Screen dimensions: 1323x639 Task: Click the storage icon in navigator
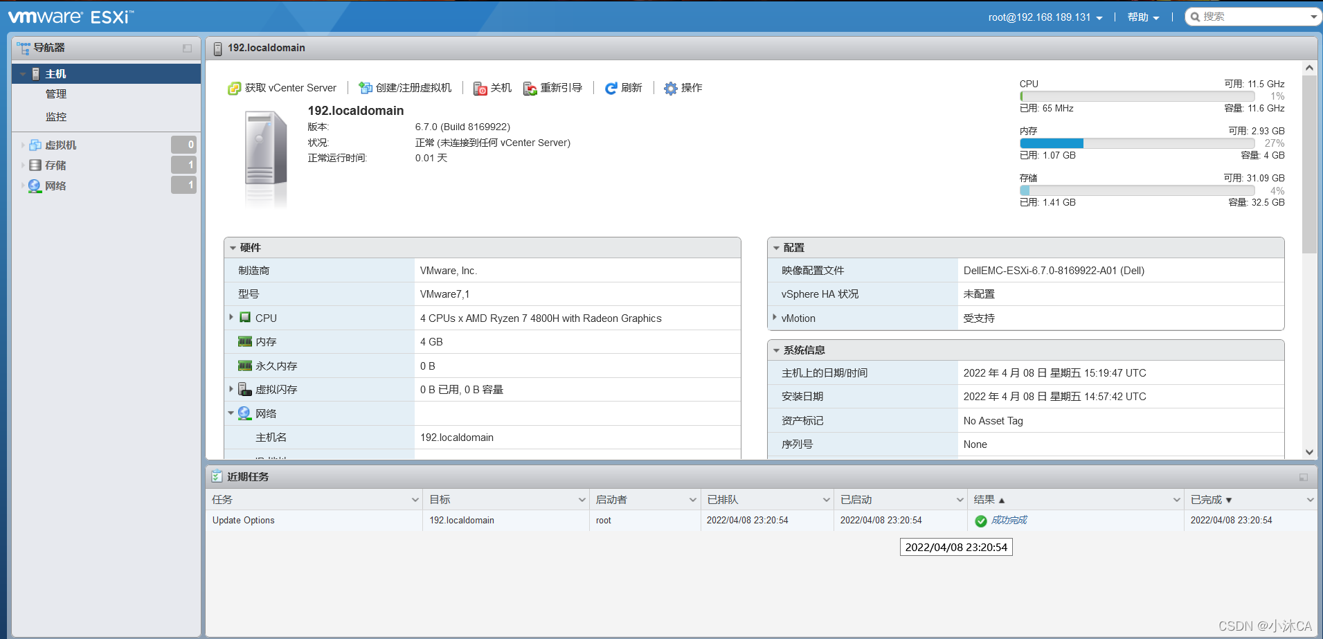(x=35, y=165)
